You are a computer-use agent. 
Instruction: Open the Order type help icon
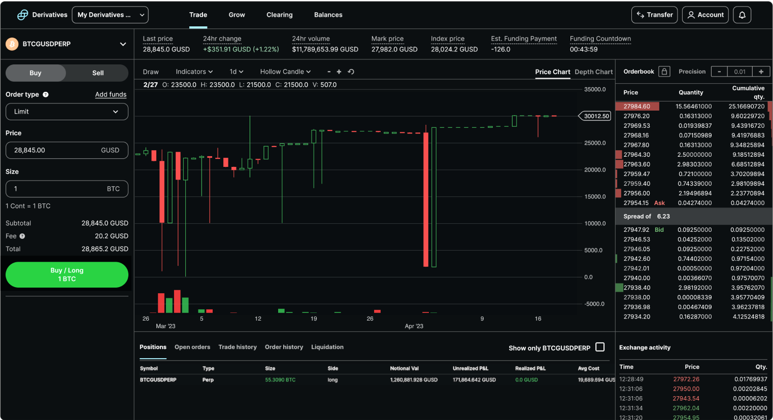coord(46,94)
